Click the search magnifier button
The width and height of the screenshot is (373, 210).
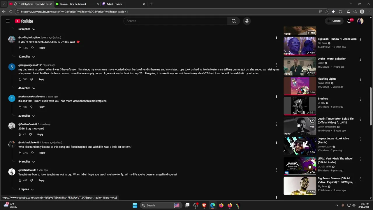pos(234,21)
